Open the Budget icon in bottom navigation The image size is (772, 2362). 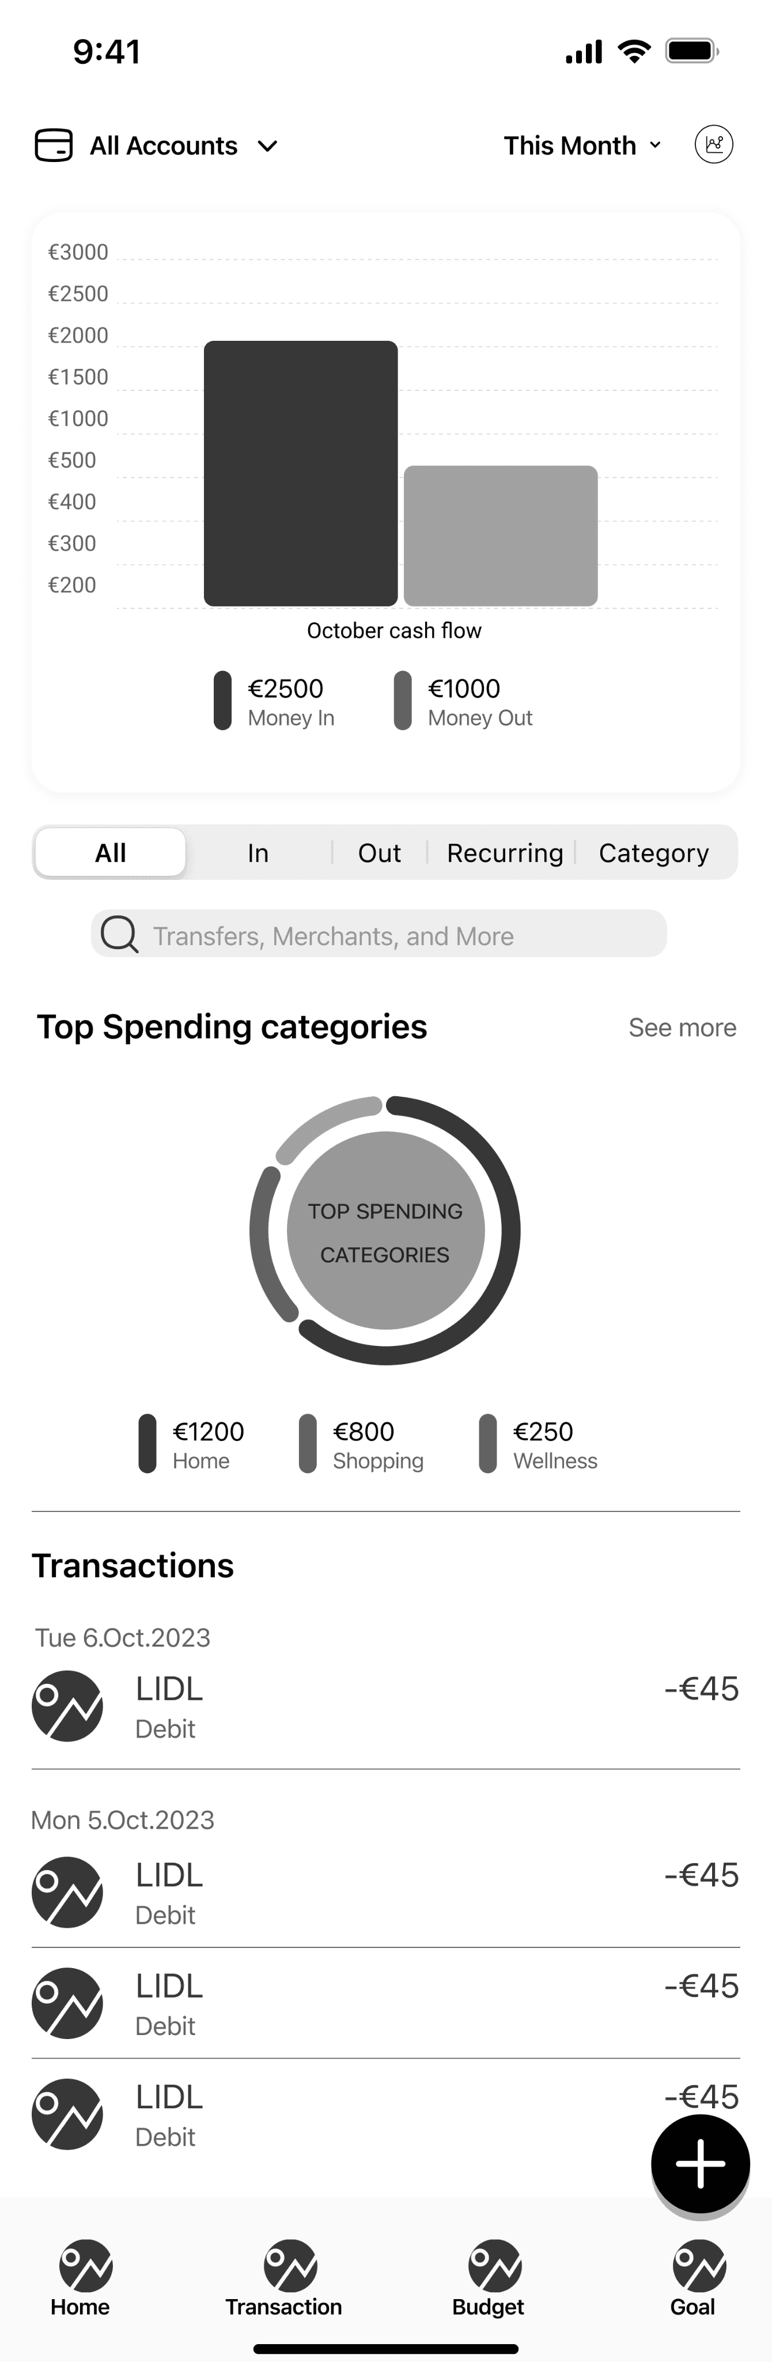pyautogui.click(x=494, y=2266)
